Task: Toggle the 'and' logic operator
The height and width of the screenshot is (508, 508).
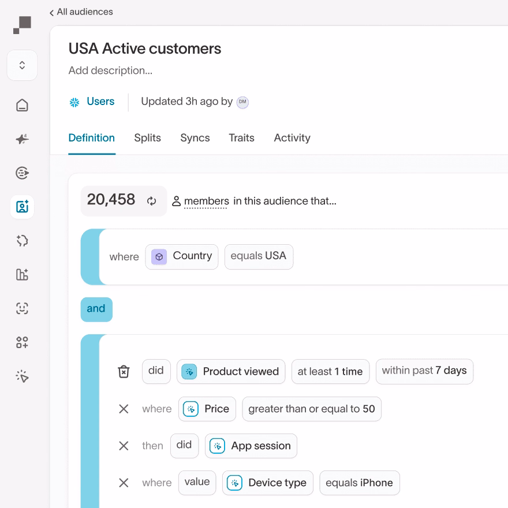Action: tap(96, 309)
